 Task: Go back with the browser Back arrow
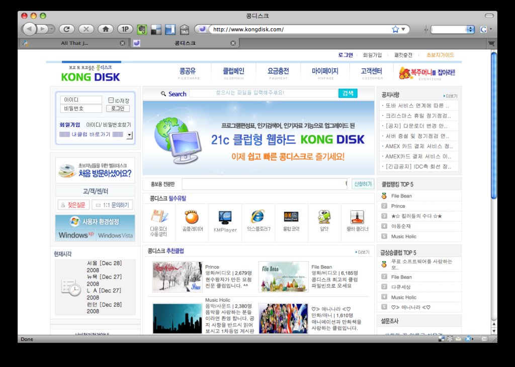click(29, 29)
